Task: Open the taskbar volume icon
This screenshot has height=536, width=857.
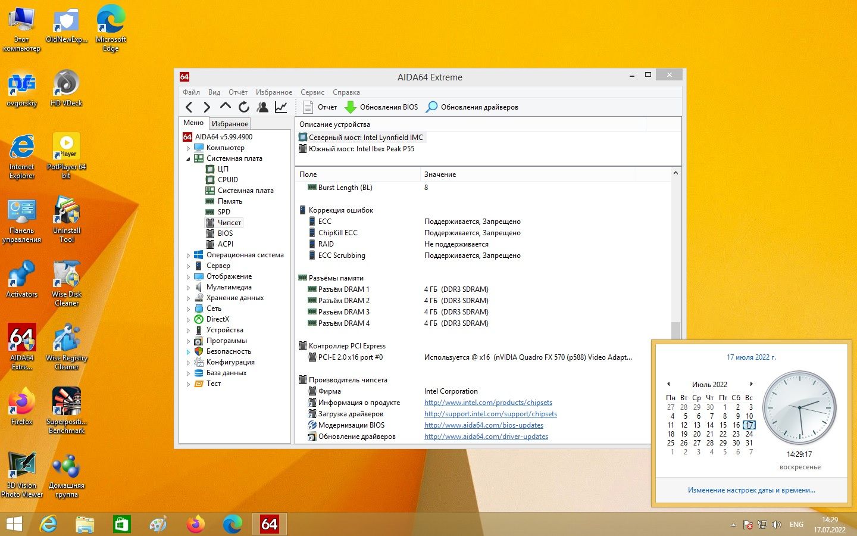Action: [777, 525]
